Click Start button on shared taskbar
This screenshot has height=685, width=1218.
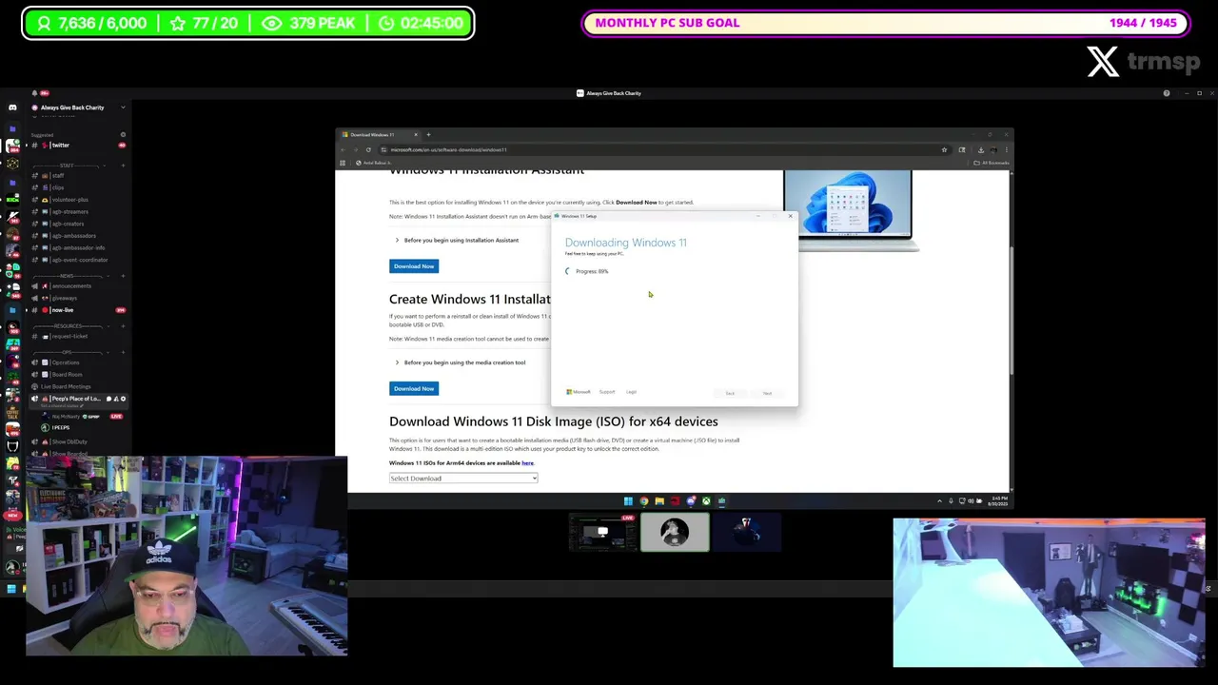click(628, 501)
